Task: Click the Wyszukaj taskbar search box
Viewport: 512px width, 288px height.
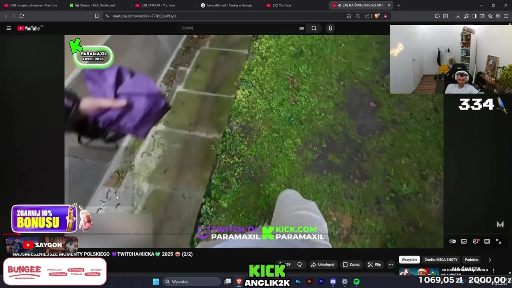Action: (192, 282)
